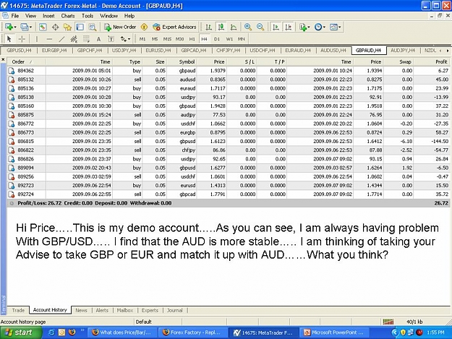The image size is (452, 339).
Task: Open the Periods clock dropdown
Action: (320, 27)
